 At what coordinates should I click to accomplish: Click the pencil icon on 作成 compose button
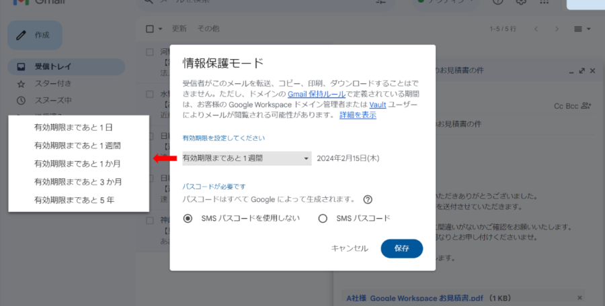click(22, 35)
